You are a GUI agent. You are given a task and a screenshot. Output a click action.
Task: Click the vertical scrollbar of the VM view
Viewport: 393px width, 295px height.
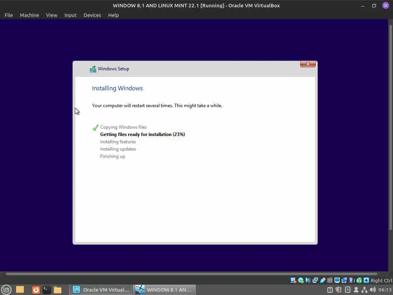390,128
